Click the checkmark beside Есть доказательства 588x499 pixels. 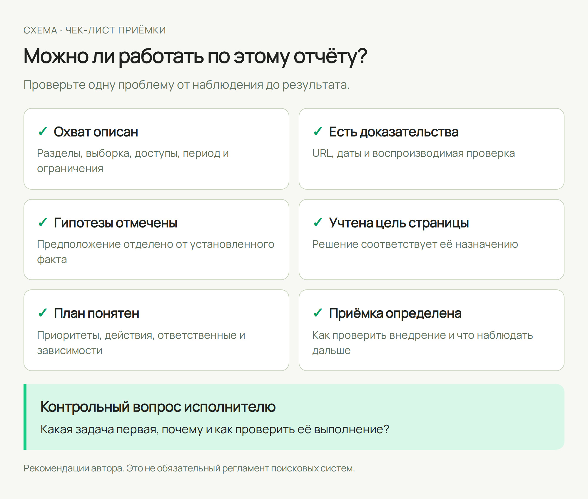point(318,132)
